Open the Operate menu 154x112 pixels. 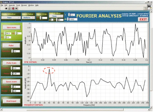(x=12, y=5)
